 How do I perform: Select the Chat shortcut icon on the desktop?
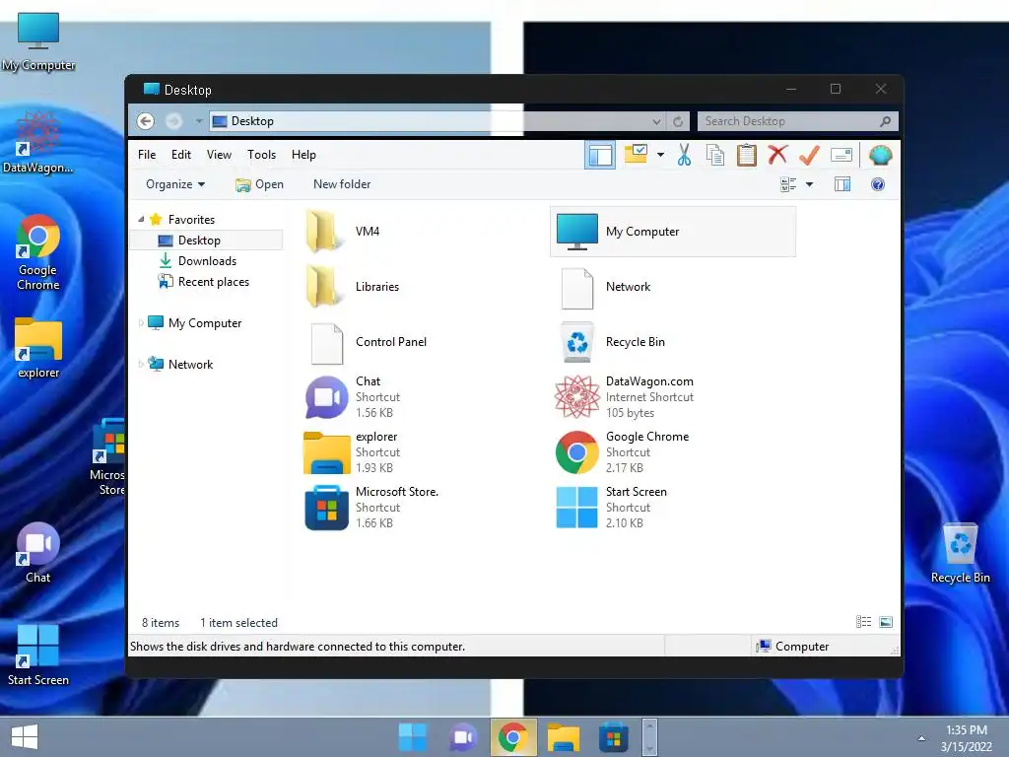pyautogui.click(x=38, y=552)
